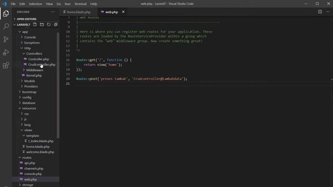Open the Search view in activity bar
Image resolution: width=333 pixels, height=187 pixels.
click(x=6, y=26)
